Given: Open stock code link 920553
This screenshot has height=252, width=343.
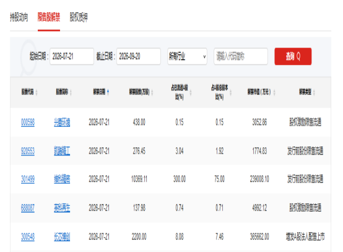Looking at the screenshot, I should coord(28,151).
